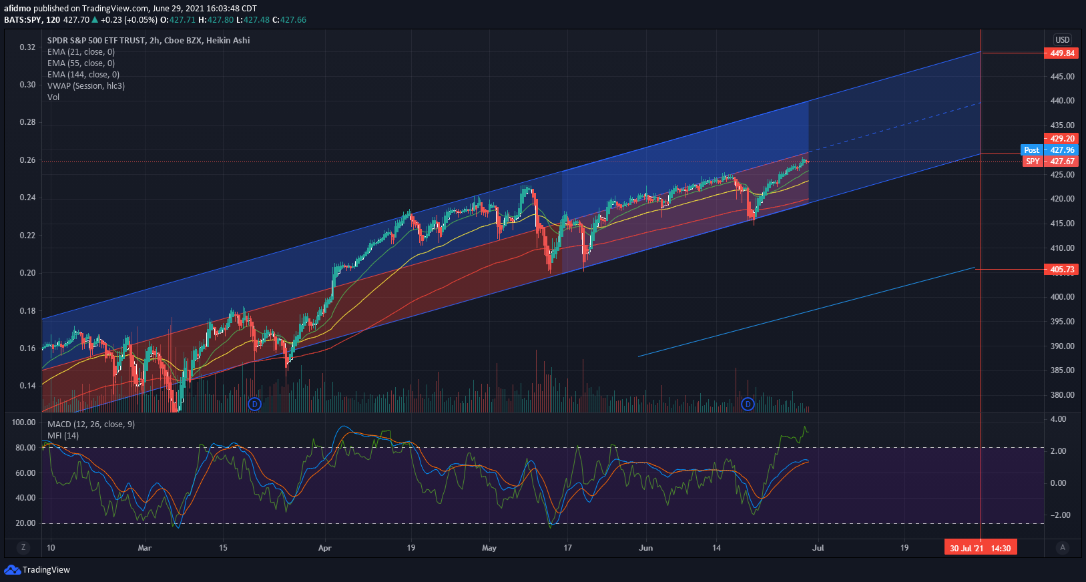Open the USD currency selector
This screenshot has width=1086, height=582.
[1063, 40]
